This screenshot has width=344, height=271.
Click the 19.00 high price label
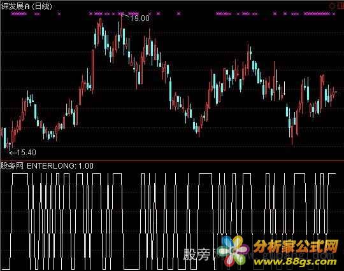coord(140,18)
